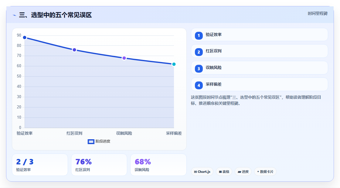Click the x-axis label 误触风险

pos(124,133)
